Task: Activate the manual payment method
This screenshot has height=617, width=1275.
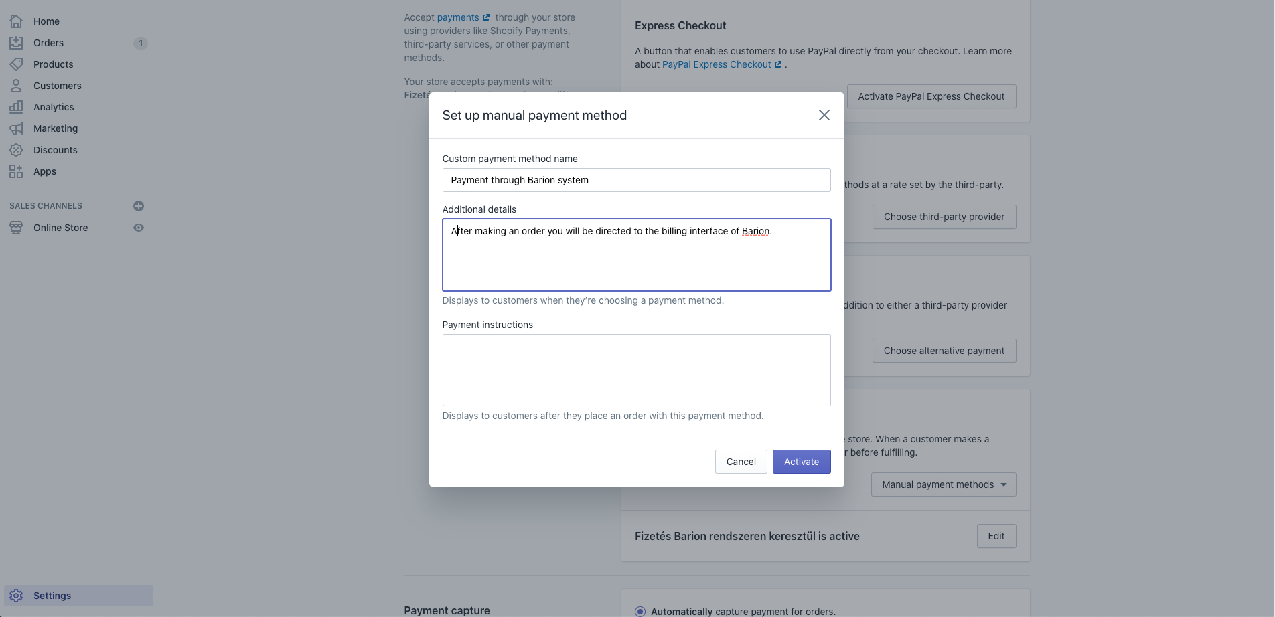Action: (802, 462)
